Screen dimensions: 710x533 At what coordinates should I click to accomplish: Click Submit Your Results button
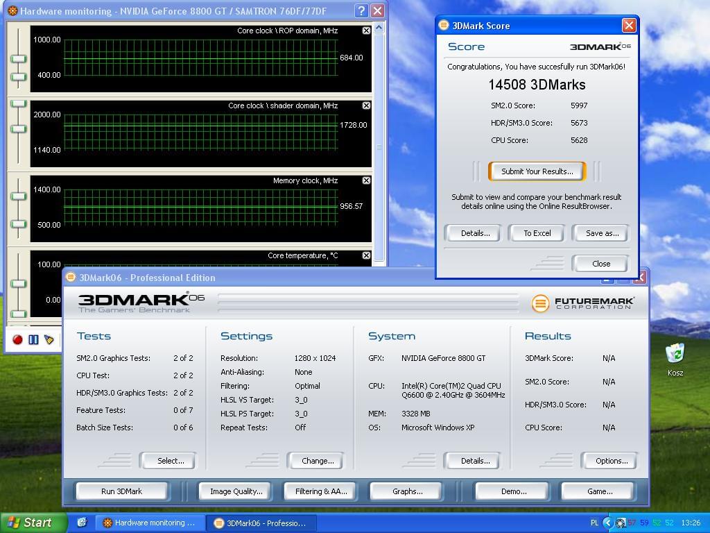pyautogui.click(x=537, y=171)
